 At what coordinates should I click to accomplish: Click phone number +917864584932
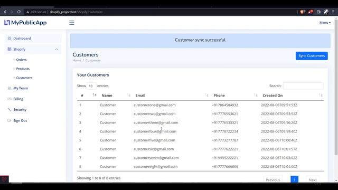(225, 105)
